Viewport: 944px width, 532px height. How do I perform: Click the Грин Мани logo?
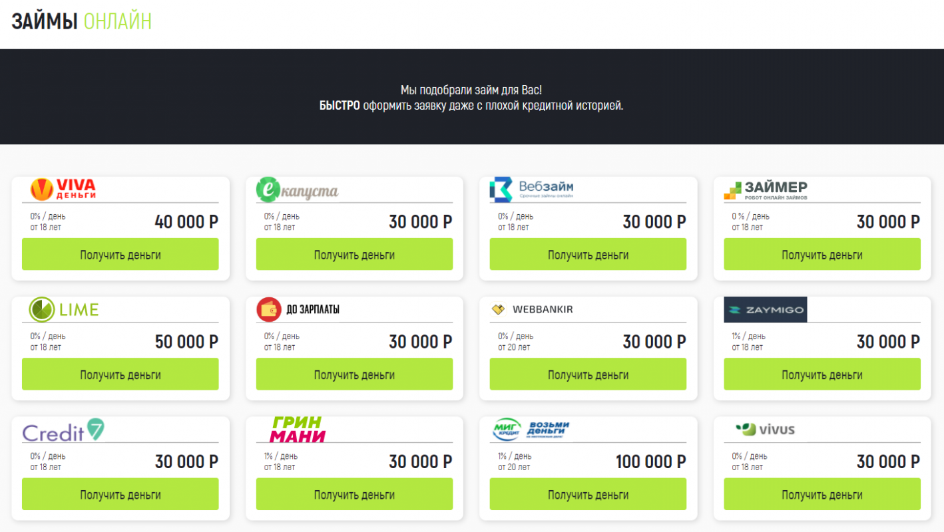[x=298, y=430]
